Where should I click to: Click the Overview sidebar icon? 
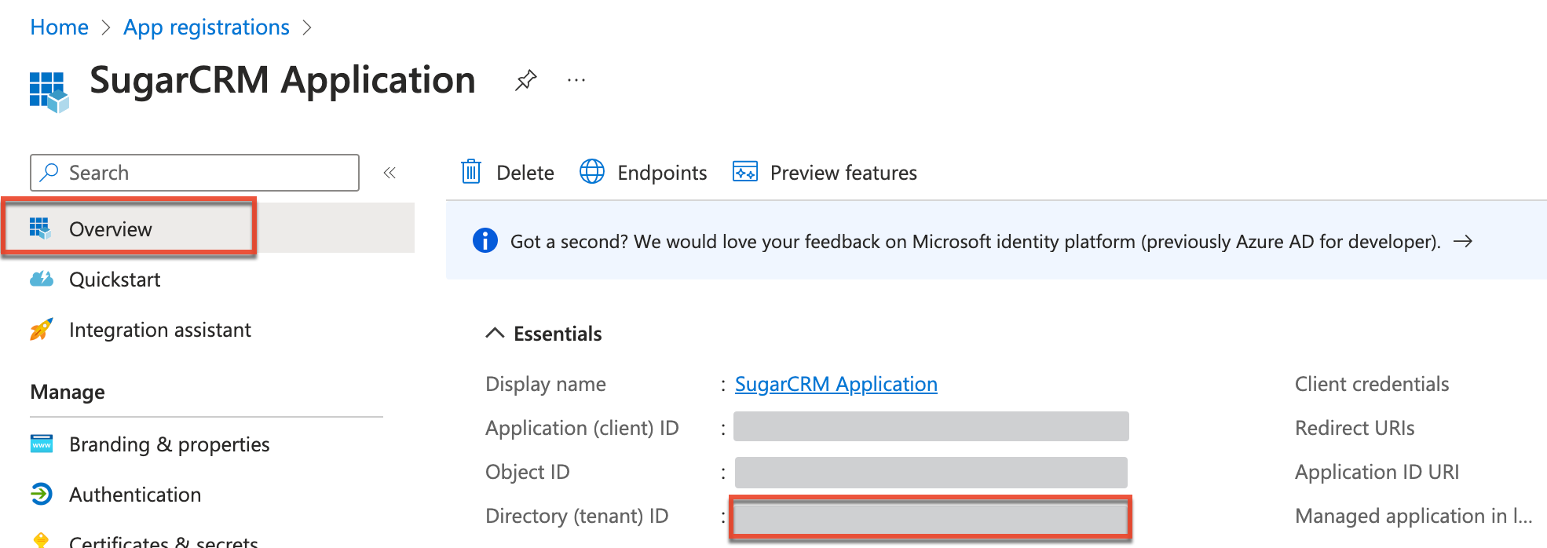[40, 228]
